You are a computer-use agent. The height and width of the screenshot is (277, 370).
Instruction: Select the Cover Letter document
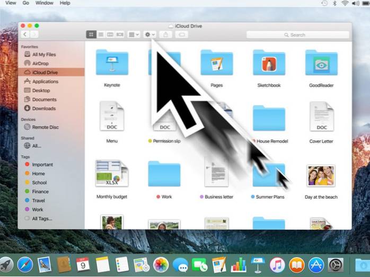[322, 116]
